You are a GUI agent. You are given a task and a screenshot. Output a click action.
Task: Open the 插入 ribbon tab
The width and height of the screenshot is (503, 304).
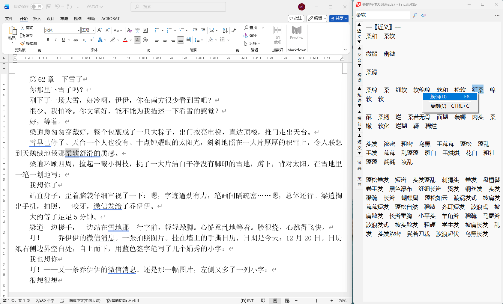pos(37,19)
